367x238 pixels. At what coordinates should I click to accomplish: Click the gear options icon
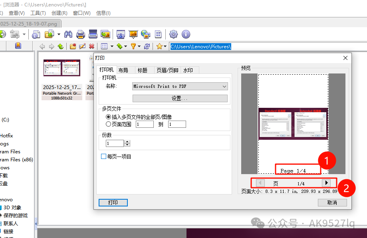[x=173, y=34]
